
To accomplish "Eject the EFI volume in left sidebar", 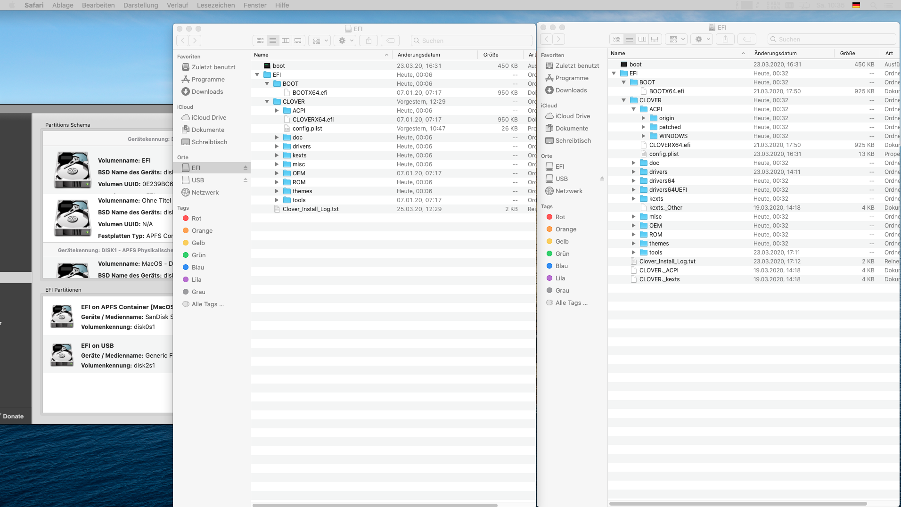I will [245, 168].
